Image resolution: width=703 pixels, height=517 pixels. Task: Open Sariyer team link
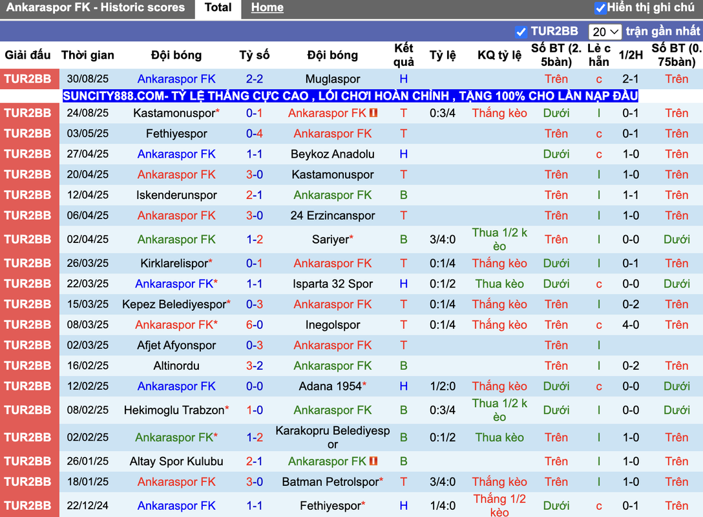click(330, 240)
